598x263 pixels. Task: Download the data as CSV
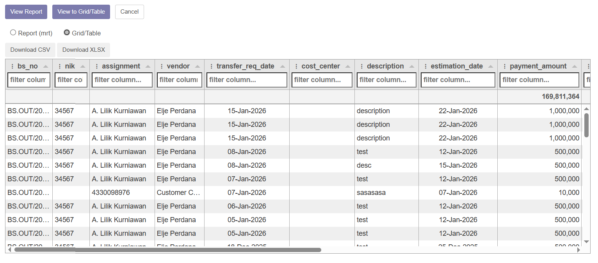[30, 50]
